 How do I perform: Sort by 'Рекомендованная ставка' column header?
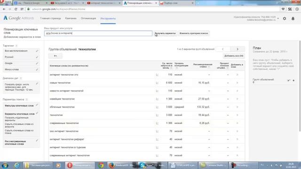203,66
